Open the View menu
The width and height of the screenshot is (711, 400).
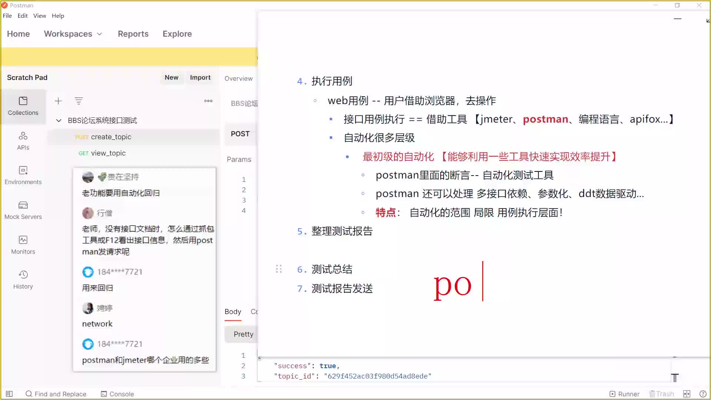pyautogui.click(x=40, y=16)
